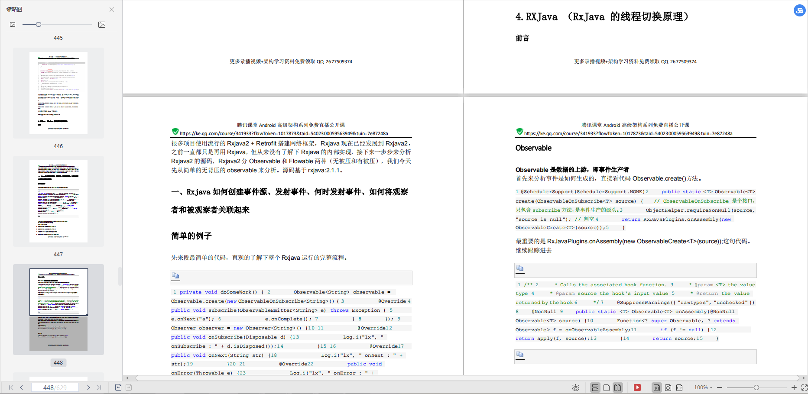Screen dimensions: 808x394
Task: Click the horizontal scrollbar's right arrow
Action: tap(804, 378)
